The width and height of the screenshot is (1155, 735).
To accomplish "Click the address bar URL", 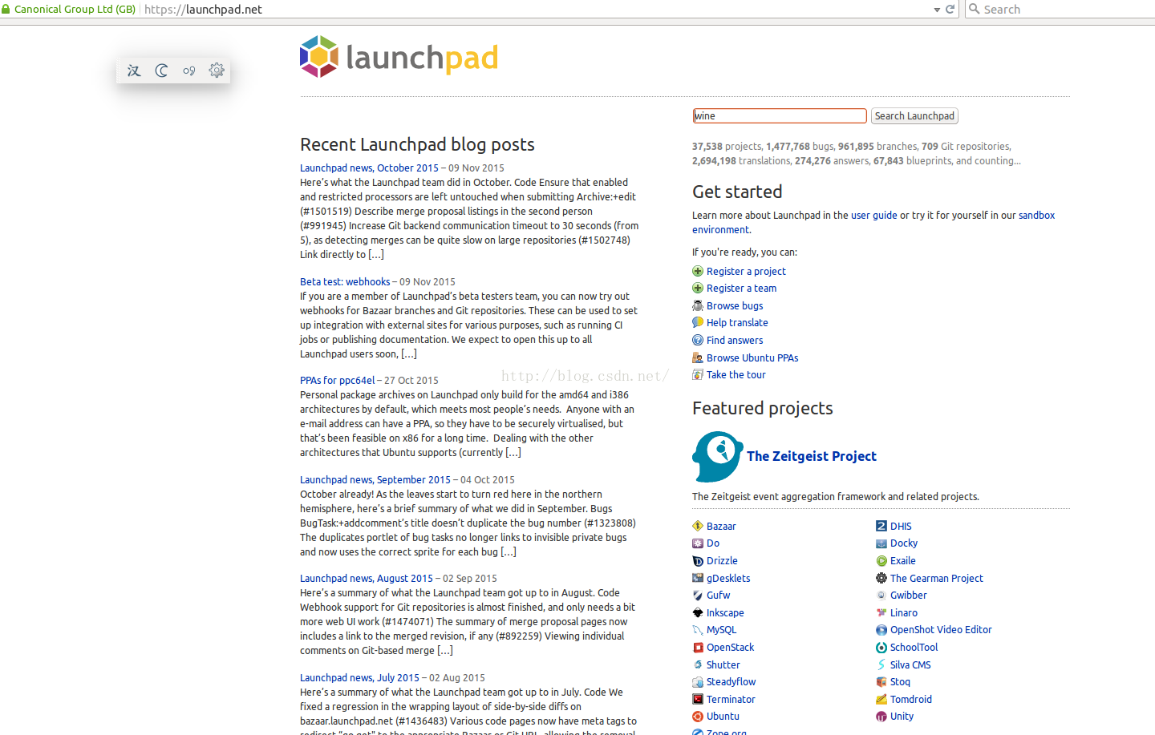I will pos(203,9).
